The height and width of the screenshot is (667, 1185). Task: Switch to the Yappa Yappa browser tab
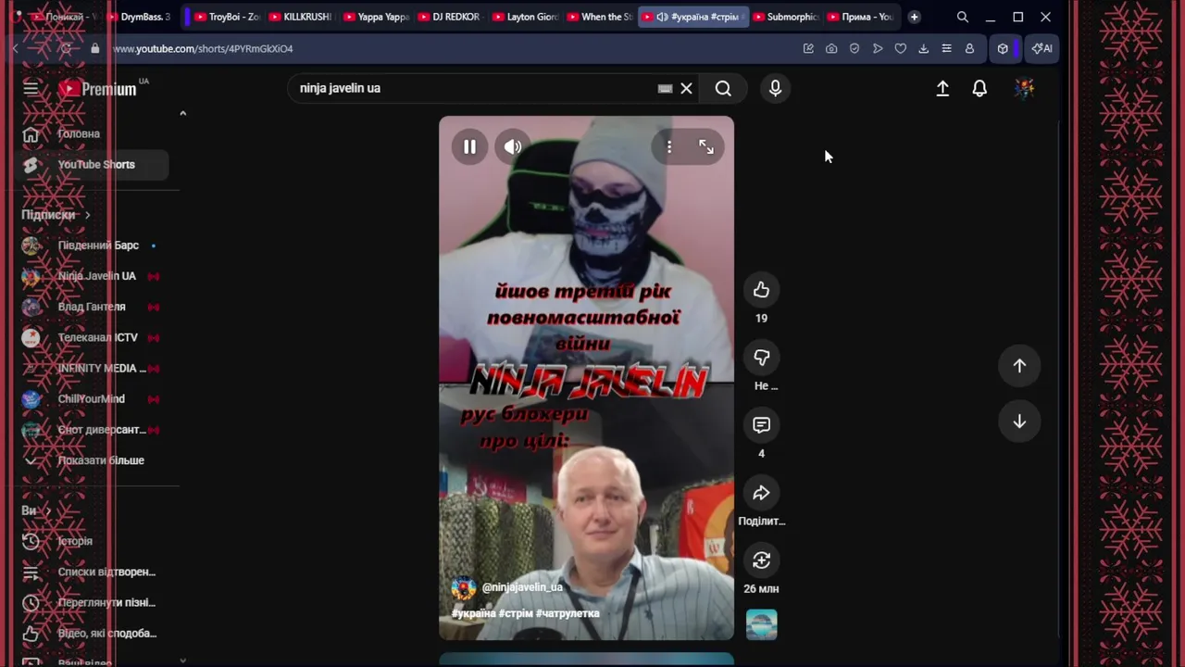pos(375,17)
